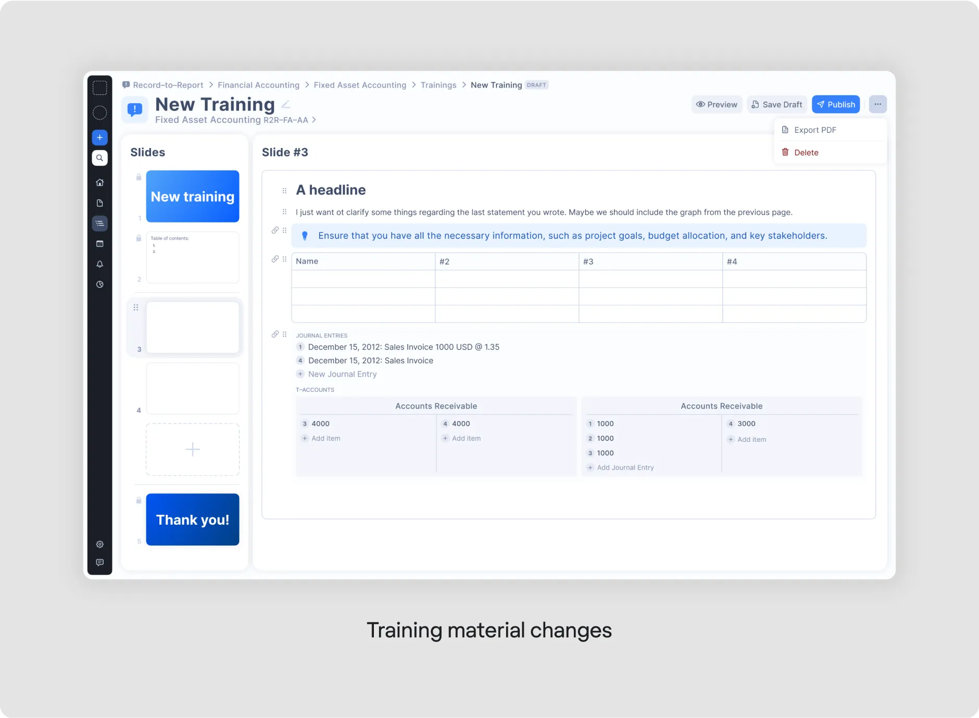This screenshot has height=718, width=979.
Task: Unlock the Thank you! slide
Action: point(139,500)
